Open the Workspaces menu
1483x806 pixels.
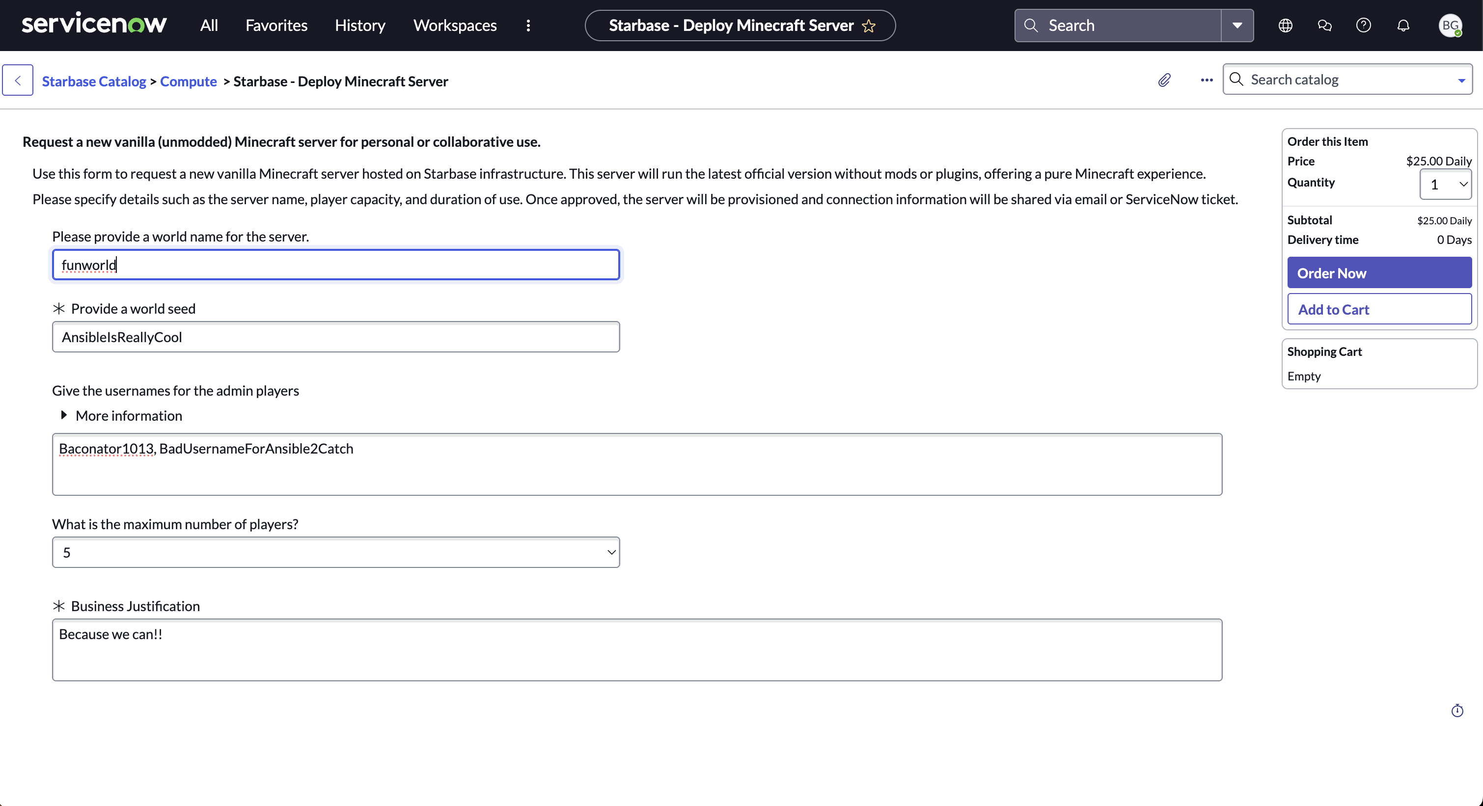[x=455, y=26]
